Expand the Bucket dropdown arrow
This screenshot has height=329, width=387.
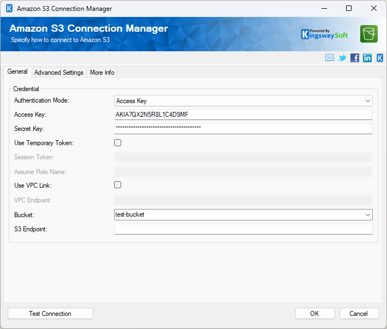(368, 215)
